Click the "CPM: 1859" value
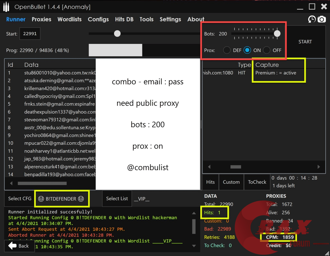Screen dimensions: 330x256 click(x=280, y=237)
